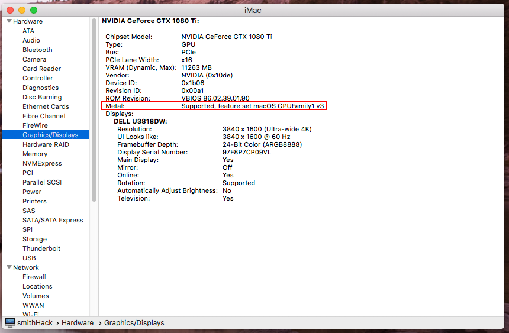Click the Rotation Supported value

coord(239,183)
